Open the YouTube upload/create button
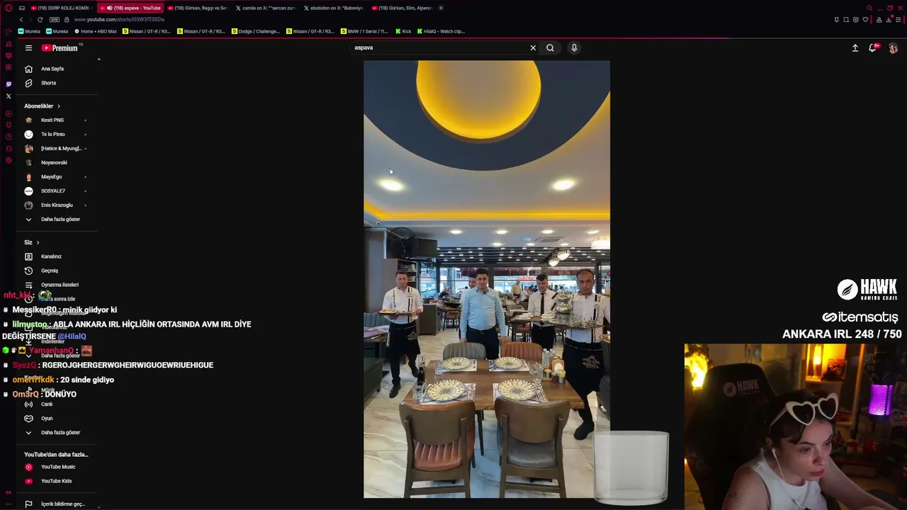Image resolution: width=907 pixels, height=510 pixels. pos(855,48)
